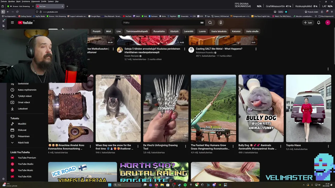Open Steam from the taskbar
This screenshot has height=188, width=335.
pos(179,185)
